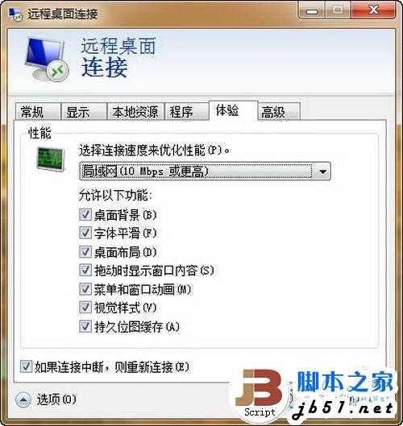Select the 高级 tab
The height and width of the screenshot is (426, 403).
tap(278, 112)
